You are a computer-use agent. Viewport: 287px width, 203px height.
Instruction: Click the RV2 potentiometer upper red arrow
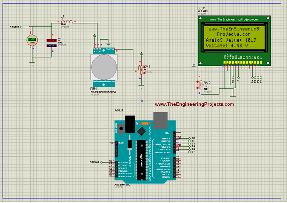pyautogui.click(x=197, y=81)
